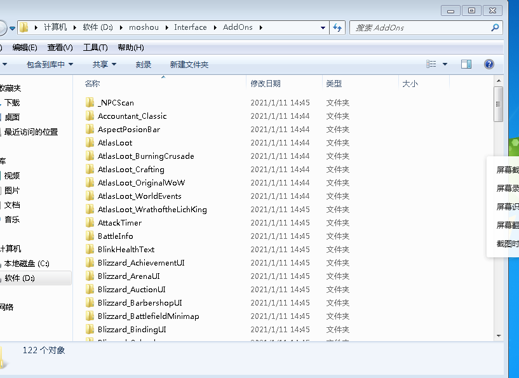The width and height of the screenshot is (519, 378).
Task: Select the AtlasLoot_Crafting folder
Action: (131, 170)
